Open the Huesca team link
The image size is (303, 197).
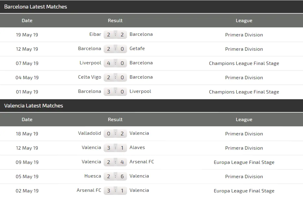pos(93,176)
